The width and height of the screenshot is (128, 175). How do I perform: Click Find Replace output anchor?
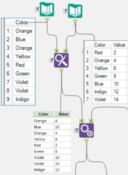(61, 70)
